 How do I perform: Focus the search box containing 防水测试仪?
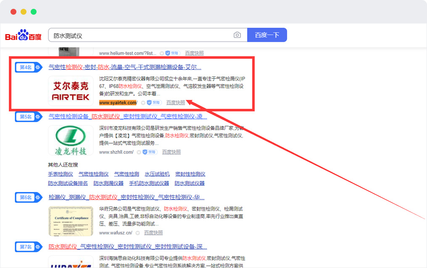point(148,35)
